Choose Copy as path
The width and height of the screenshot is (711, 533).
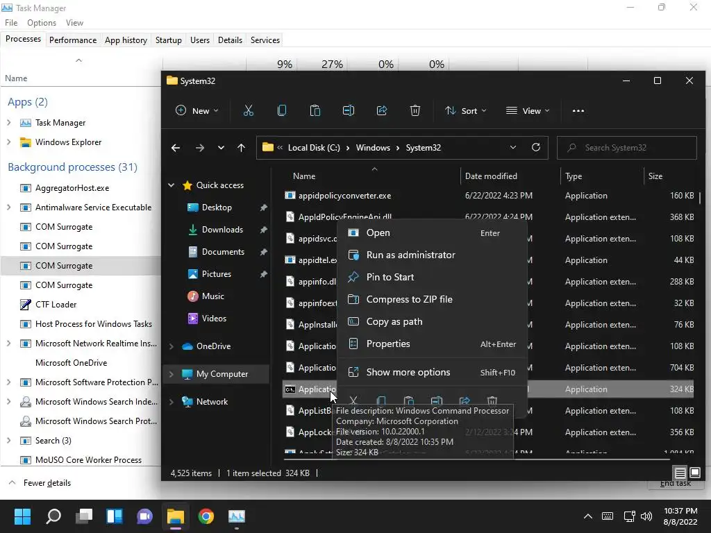click(432, 321)
